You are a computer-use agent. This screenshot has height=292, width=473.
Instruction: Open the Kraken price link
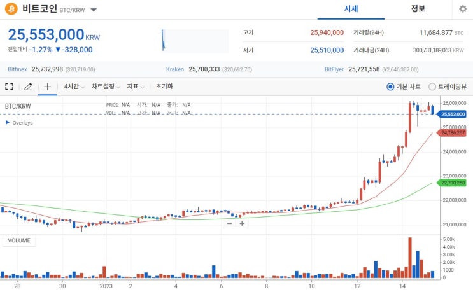pyautogui.click(x=175, y=69)
